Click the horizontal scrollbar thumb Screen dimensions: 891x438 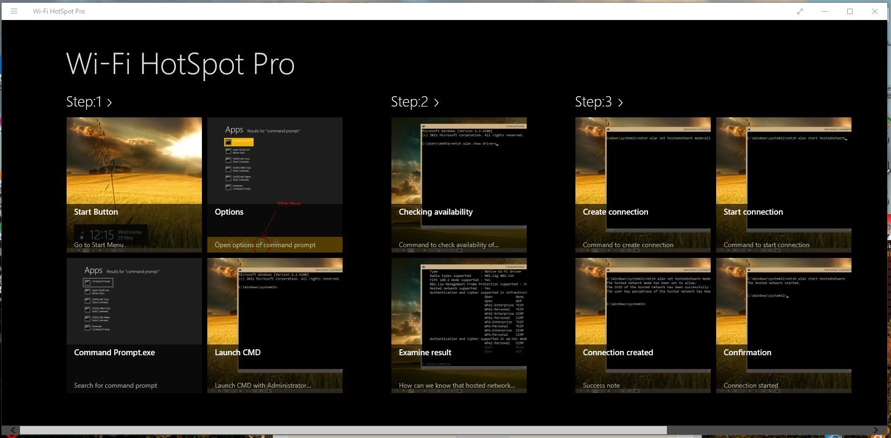click(343, 430)
